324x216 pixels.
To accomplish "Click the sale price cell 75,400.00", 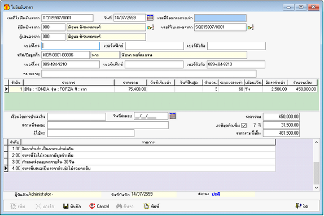I will [x=130, y=89].
